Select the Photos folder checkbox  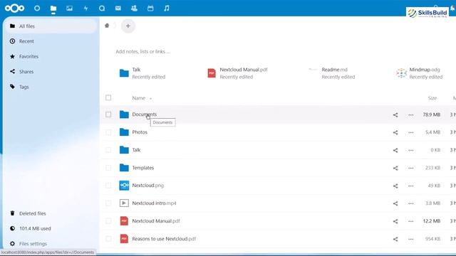[108, 132]
